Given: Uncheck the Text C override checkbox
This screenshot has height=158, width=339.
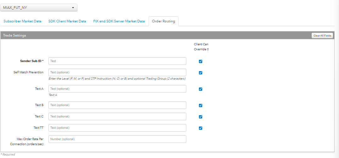Looking at the screenshot, I should pos(201,117).
